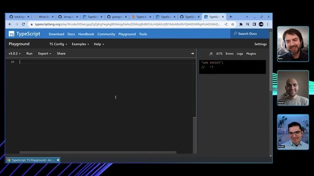
Task: Click the TypeScript logo
Action: tap(25, 34)
